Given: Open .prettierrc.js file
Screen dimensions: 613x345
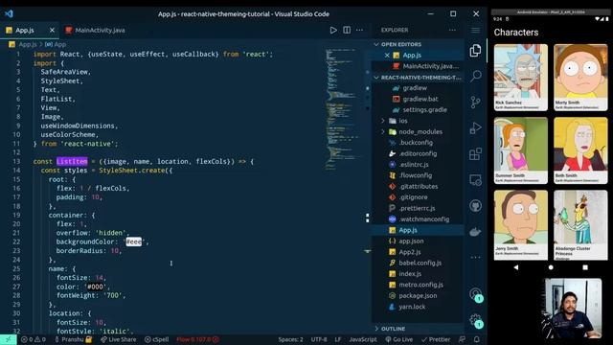Looking at the screenshot, I should coord(418,208).
